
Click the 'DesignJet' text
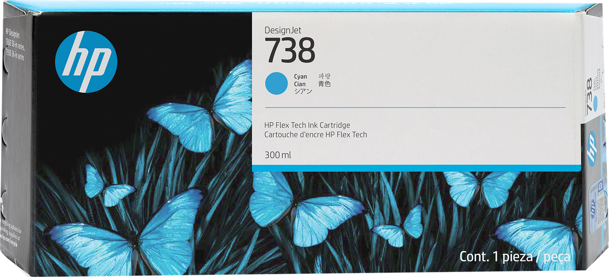point(283,30)
